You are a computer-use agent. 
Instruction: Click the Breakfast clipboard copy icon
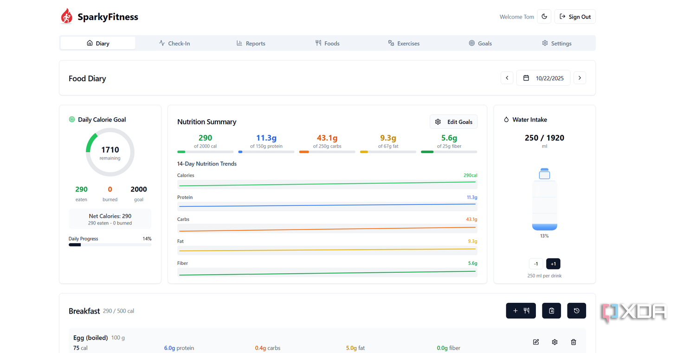[551, 311]
